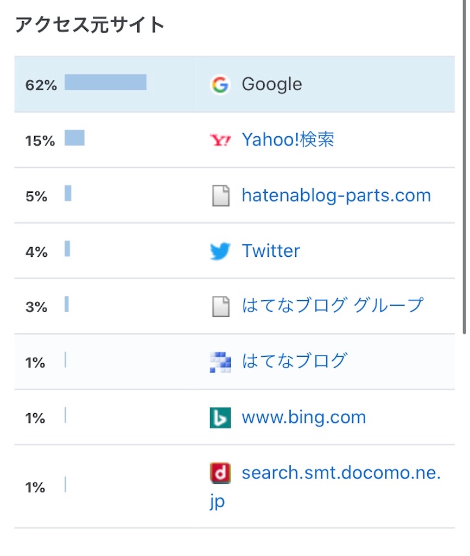Image resolution: width=470 pixels, height=556 pixels.
Task: Open the はてなブログ link
Action: [x=295, y=361]
